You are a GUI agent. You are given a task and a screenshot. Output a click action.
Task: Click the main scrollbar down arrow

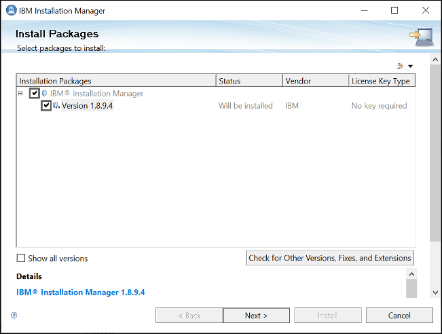click(x=435, y=293)
